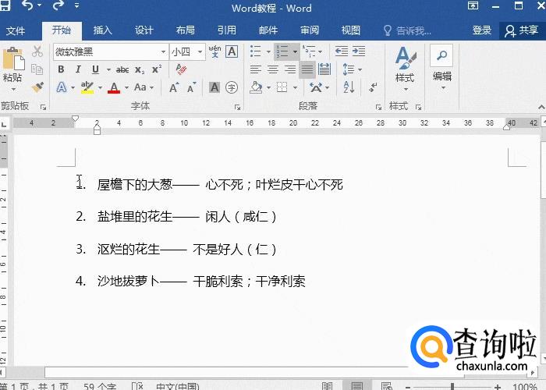Click the 视图 tab
Image resolution: width=546 pixels, height=390 pixels.
click(x=351, y=30)
